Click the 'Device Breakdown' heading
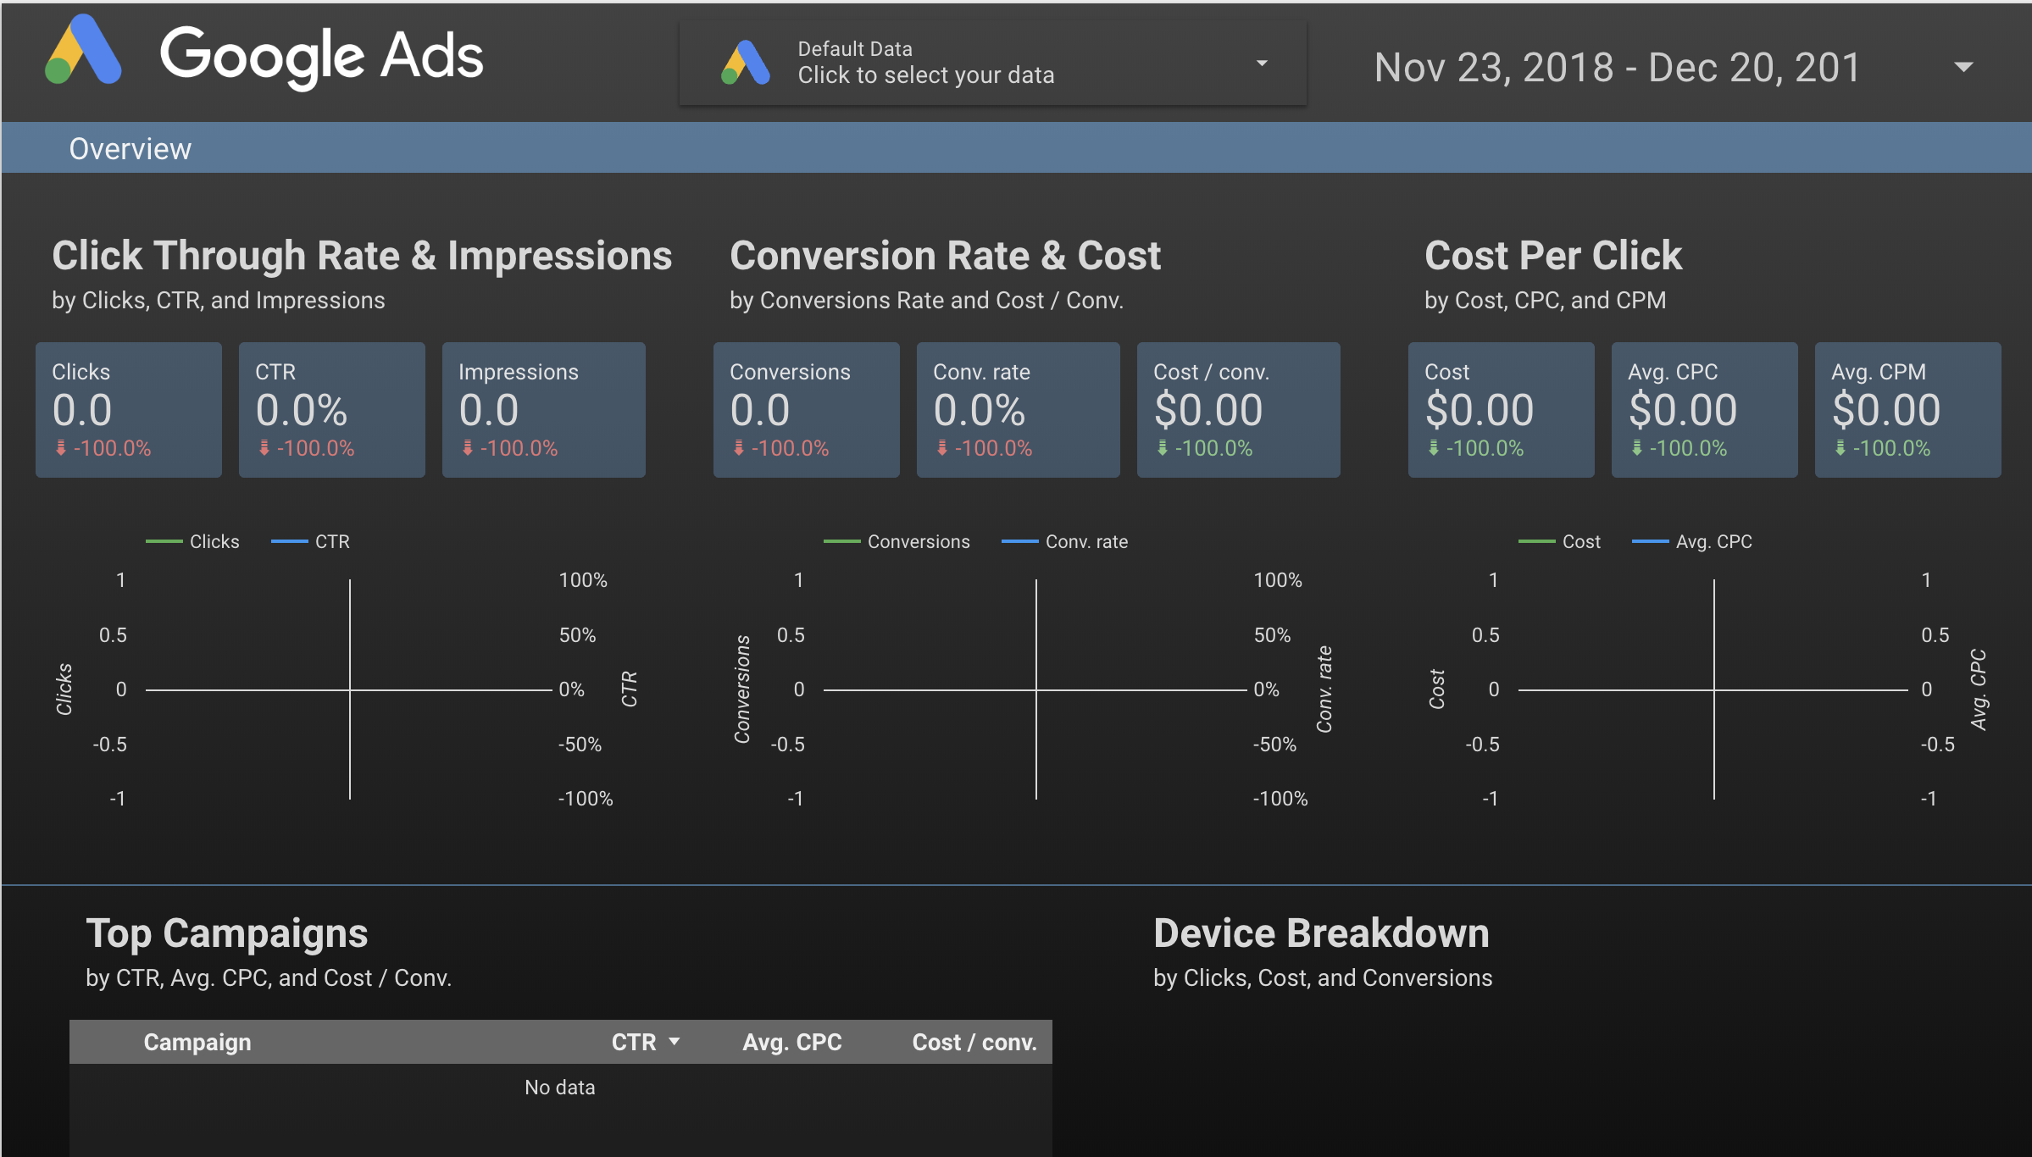Viewport: 2032px width, 1157px height. tap(1321, 933)
